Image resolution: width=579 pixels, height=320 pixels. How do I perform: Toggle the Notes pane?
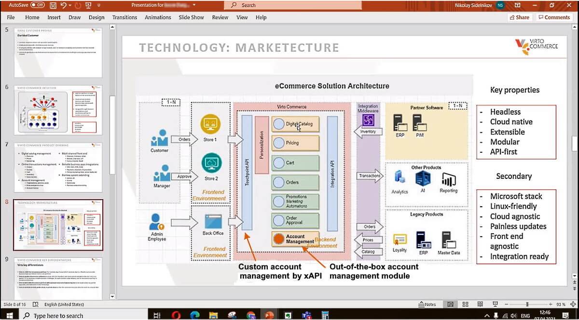click(x=427, y=305)
